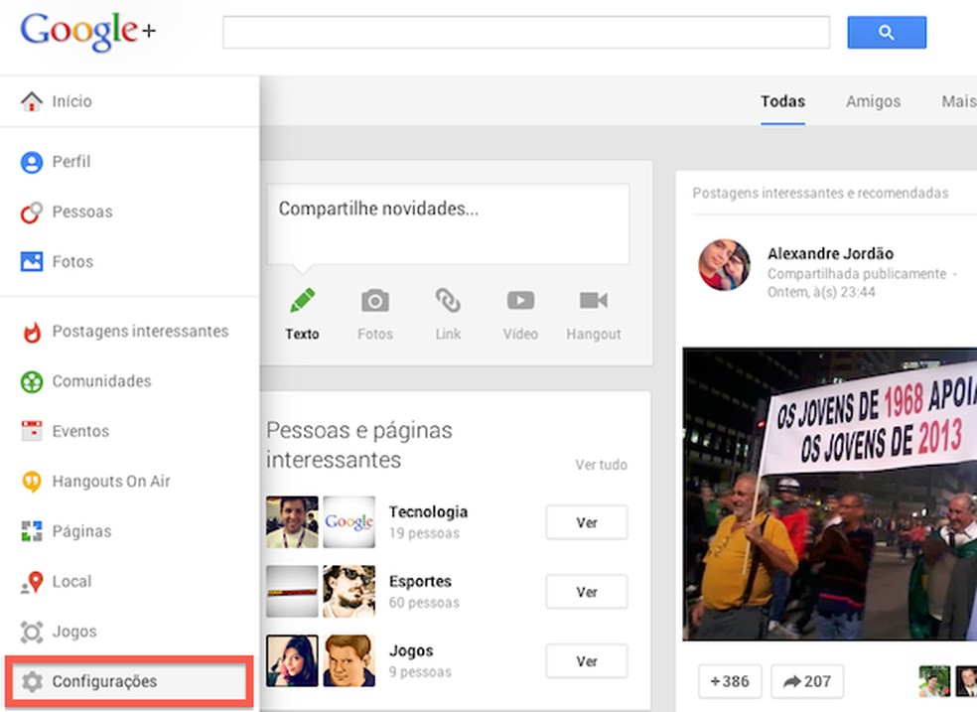Click the search magnifier button

[886, 32]
